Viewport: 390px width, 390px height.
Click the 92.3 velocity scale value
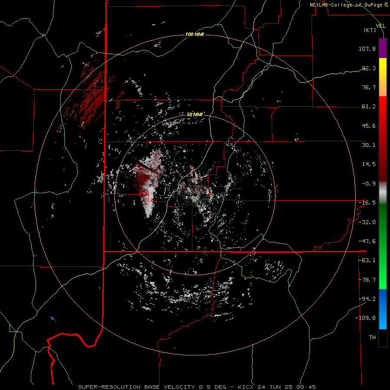click(369, 68)
